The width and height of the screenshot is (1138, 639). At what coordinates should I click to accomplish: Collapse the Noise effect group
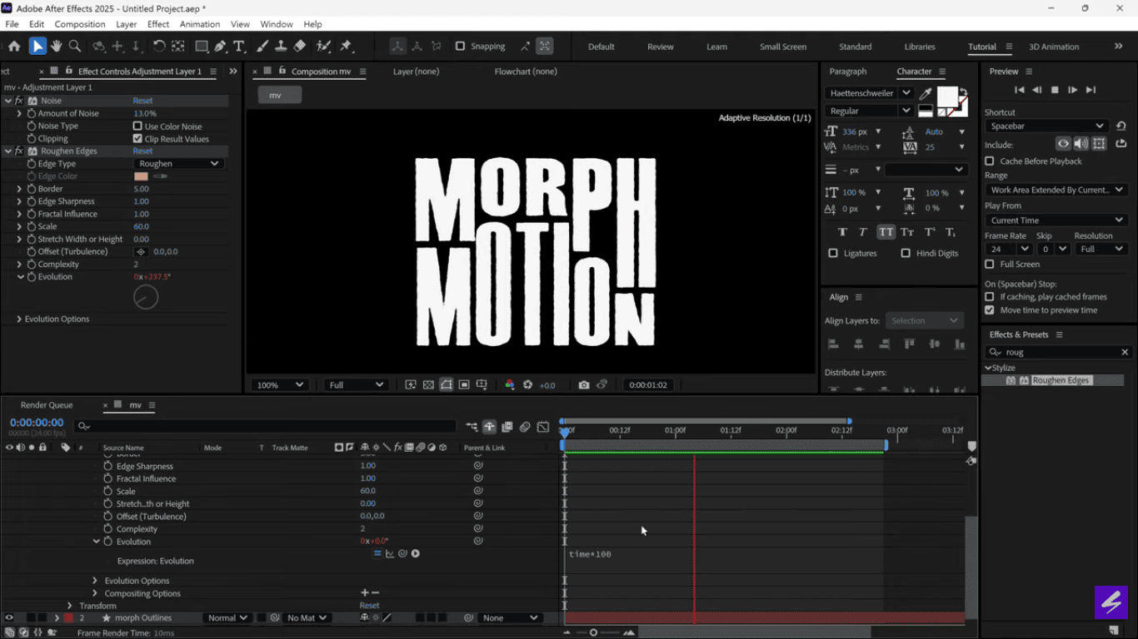tap(8, 101)
